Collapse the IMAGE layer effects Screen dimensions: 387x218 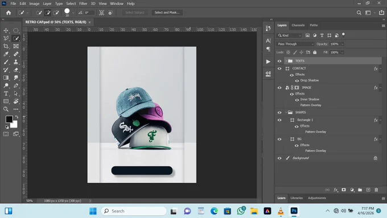tap(380, 88)
